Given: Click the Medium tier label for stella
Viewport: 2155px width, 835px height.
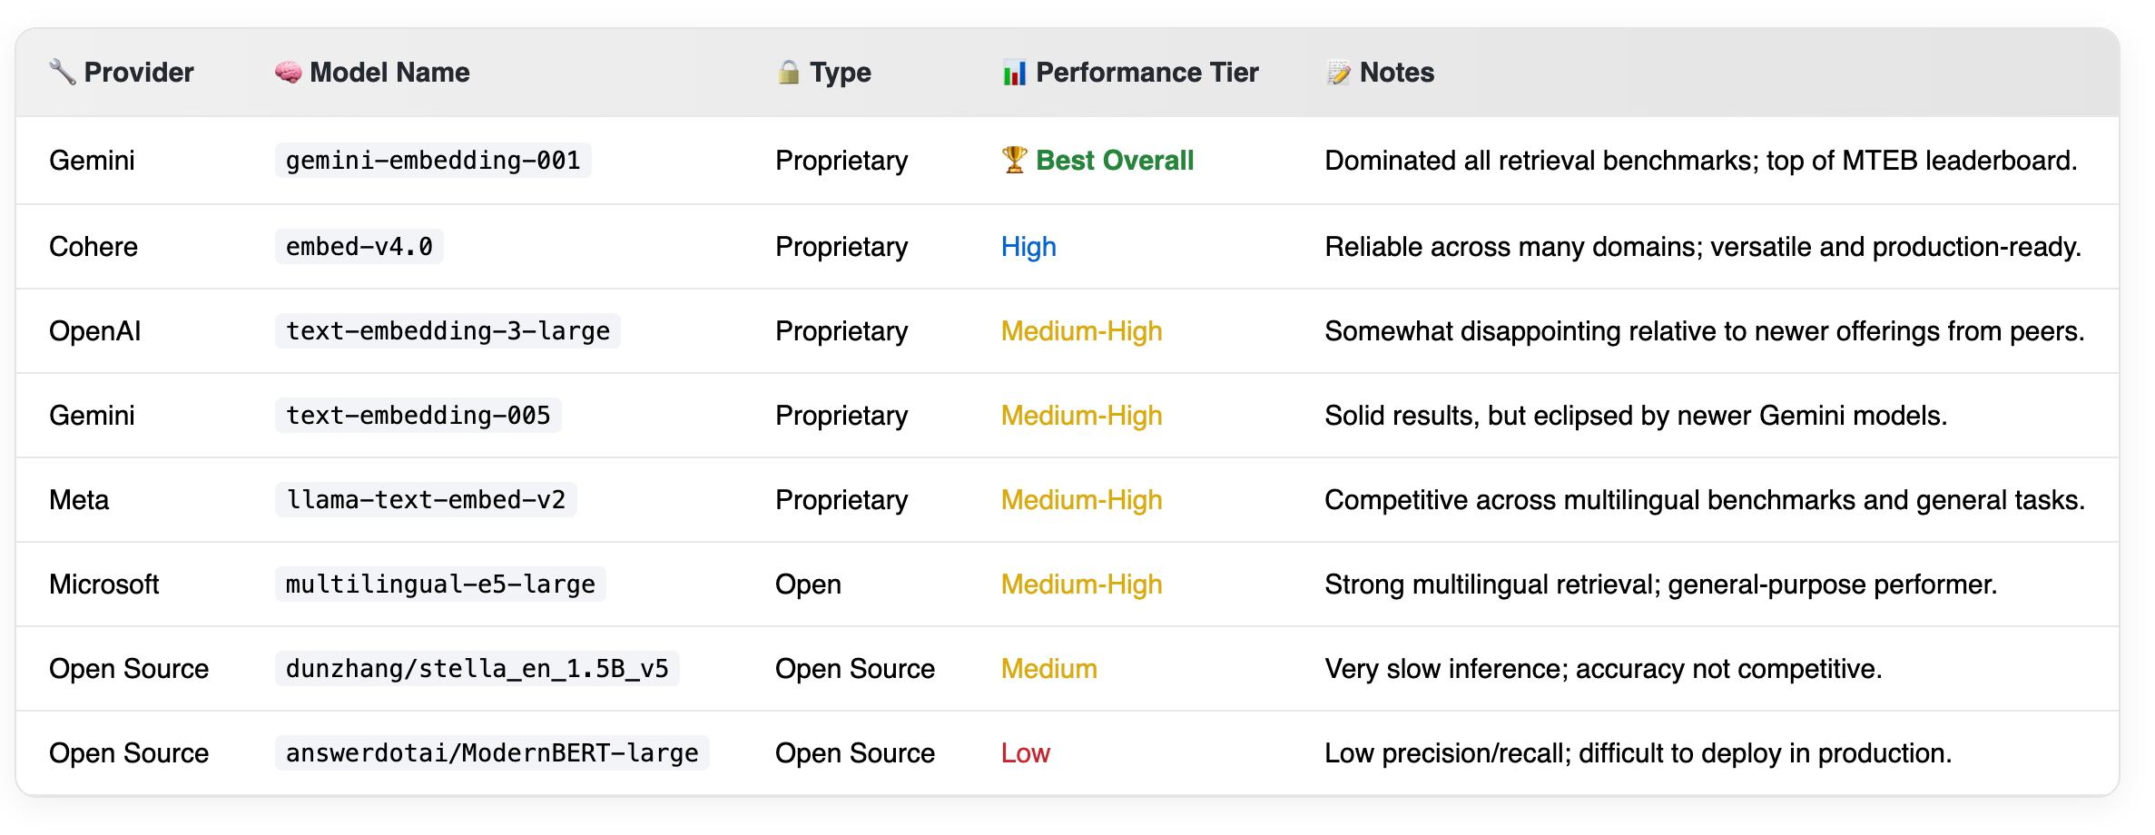Looking at the screenshot, I should (1048, 669).
